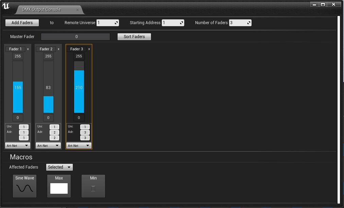Click Fader 3 slider showing 210
The height and width of the screenshot is (208, 344).
point(79,87)
